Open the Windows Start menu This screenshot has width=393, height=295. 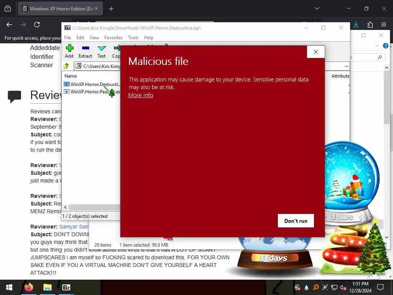(9, 287)
